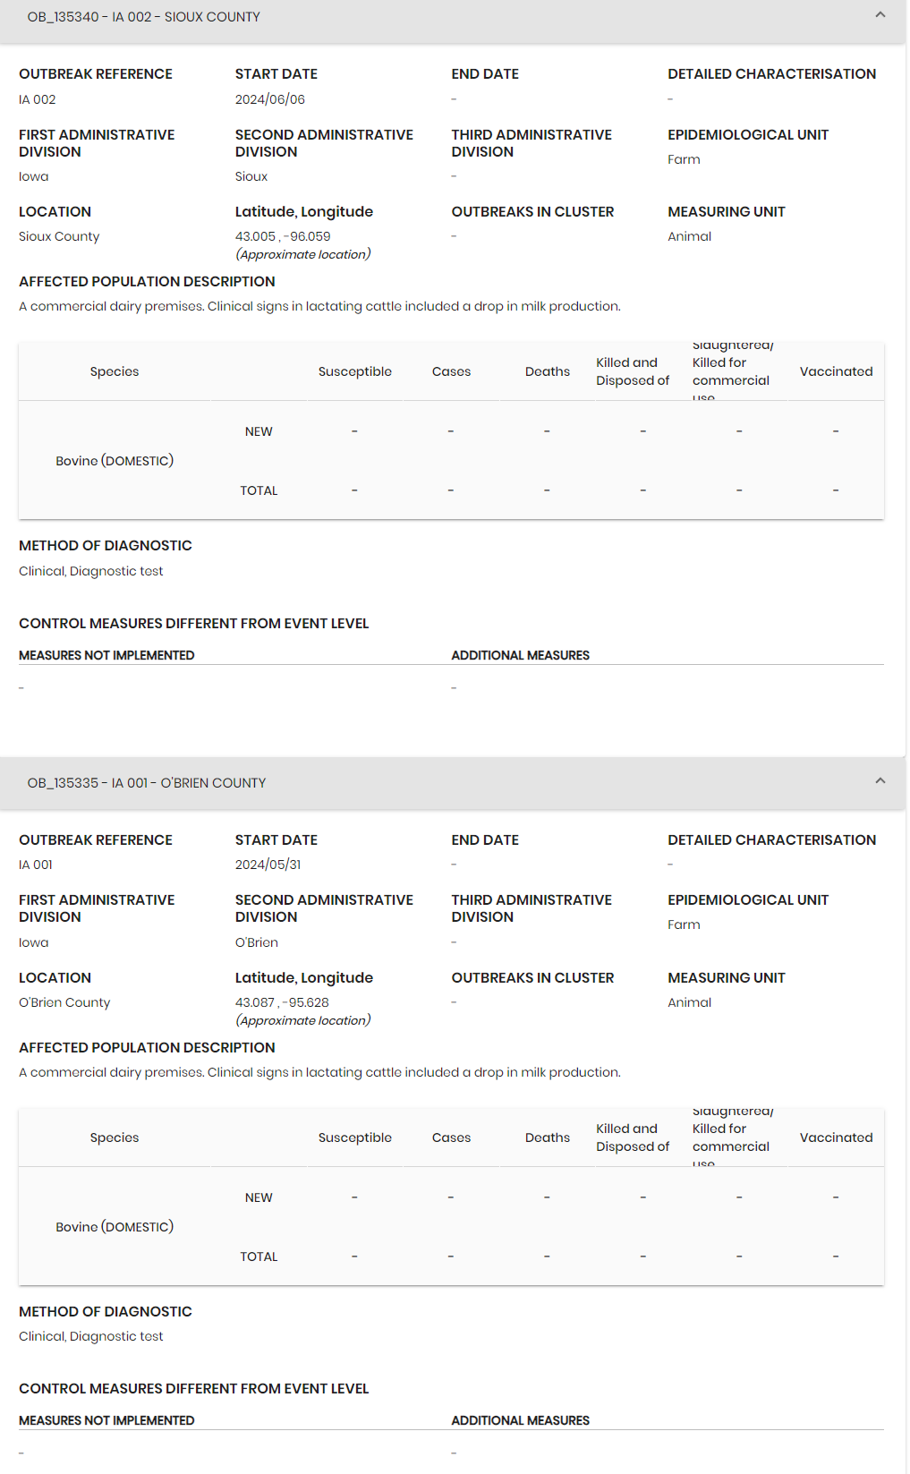910x1474 pixels.
Task: Click Susceptible column header in Sioux table
Action: tap(354, 371)
